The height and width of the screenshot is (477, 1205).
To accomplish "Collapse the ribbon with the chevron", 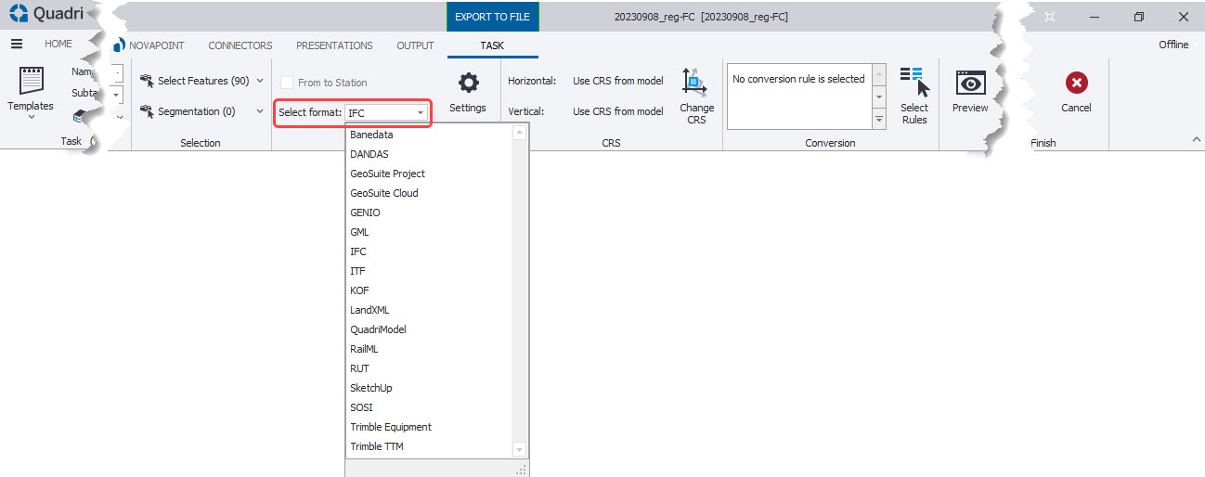I will 1196,139.
